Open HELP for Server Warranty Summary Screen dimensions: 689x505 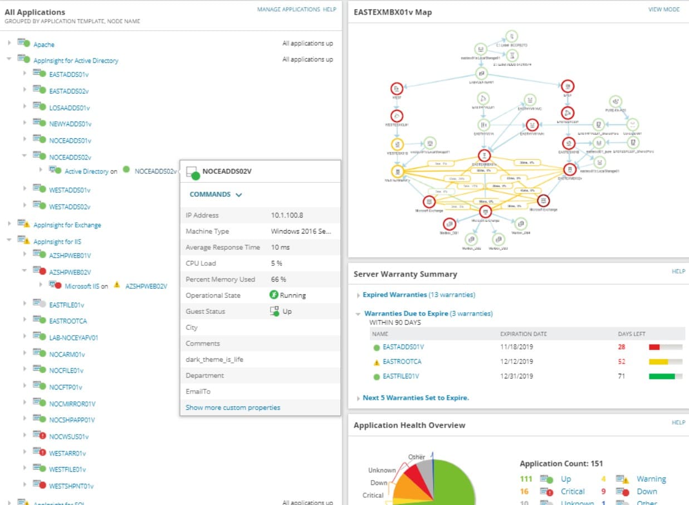pyautogui.click(x=678, y=271)
